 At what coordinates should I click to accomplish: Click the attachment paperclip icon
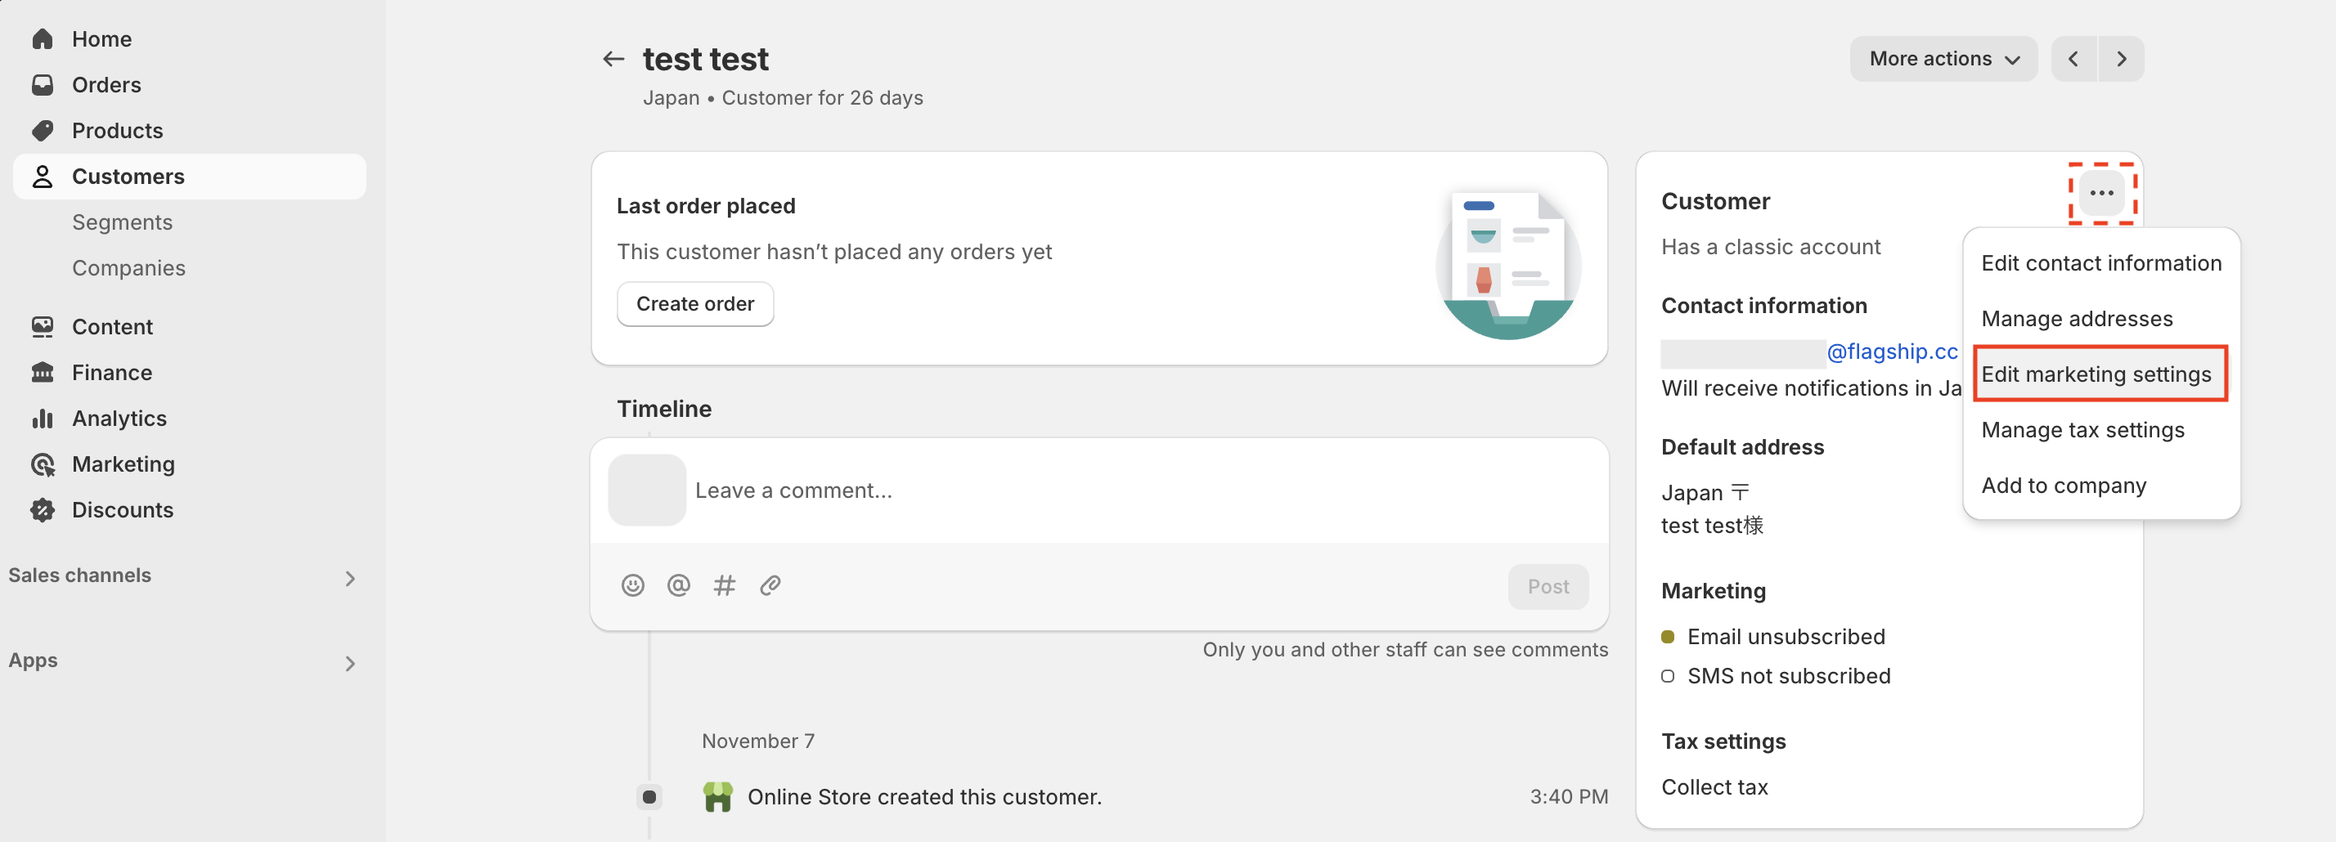[x=770, y=585]
